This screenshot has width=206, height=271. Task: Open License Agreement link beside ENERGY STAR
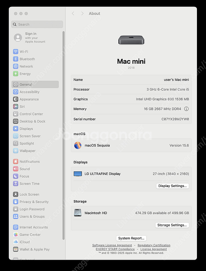pyautogui.click(x=154, y=249)
